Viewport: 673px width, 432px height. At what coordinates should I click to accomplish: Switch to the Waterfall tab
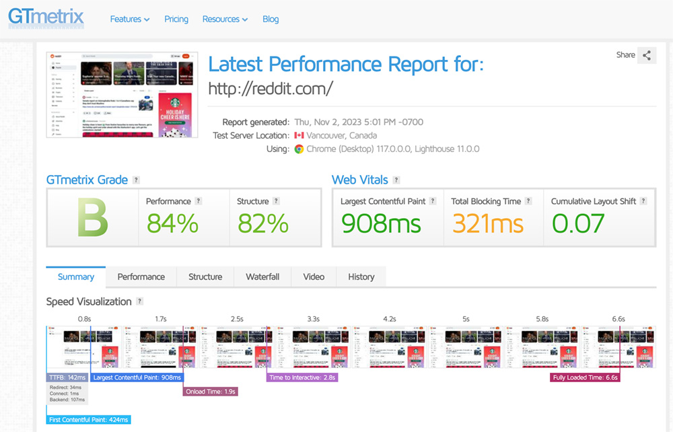[262, 277]
